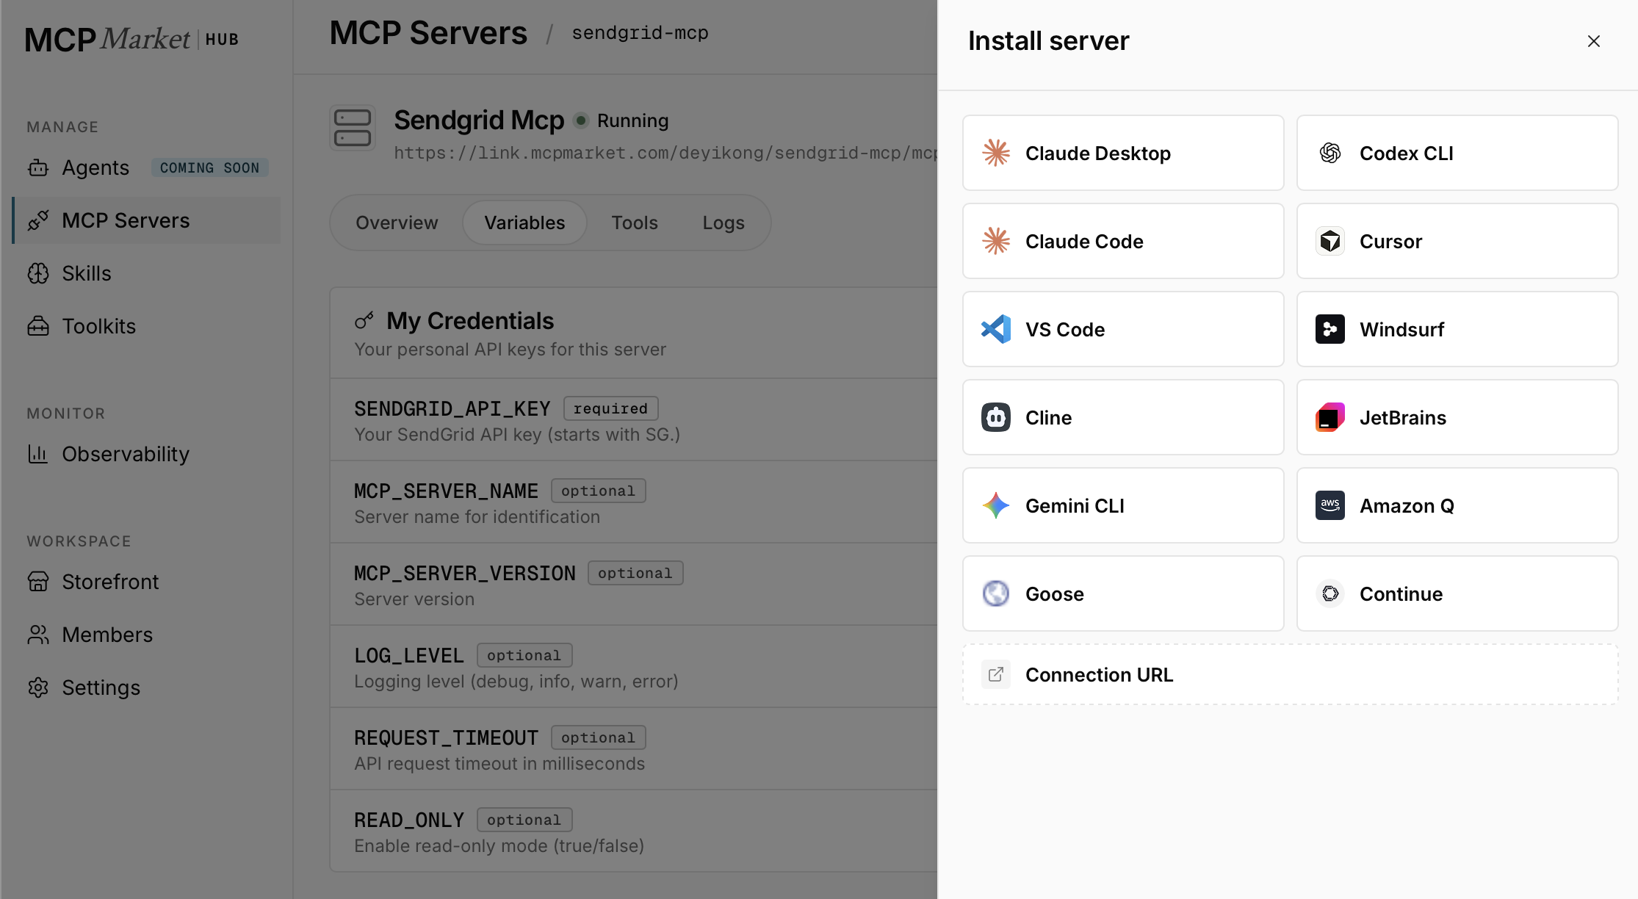The image size is (1638, 899).
Task: Open Skills in the sidebar
Action: (x=146, y=273)
